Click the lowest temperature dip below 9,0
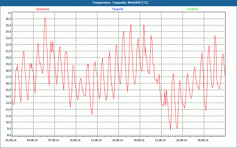This screenshot has height=148, width=237. [x=171, y=130]
